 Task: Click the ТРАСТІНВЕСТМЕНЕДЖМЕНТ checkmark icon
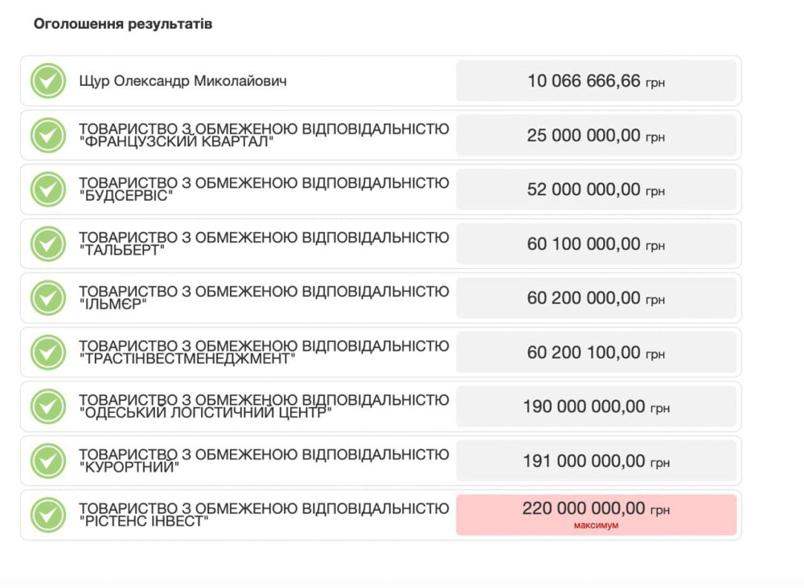(47, 352)
